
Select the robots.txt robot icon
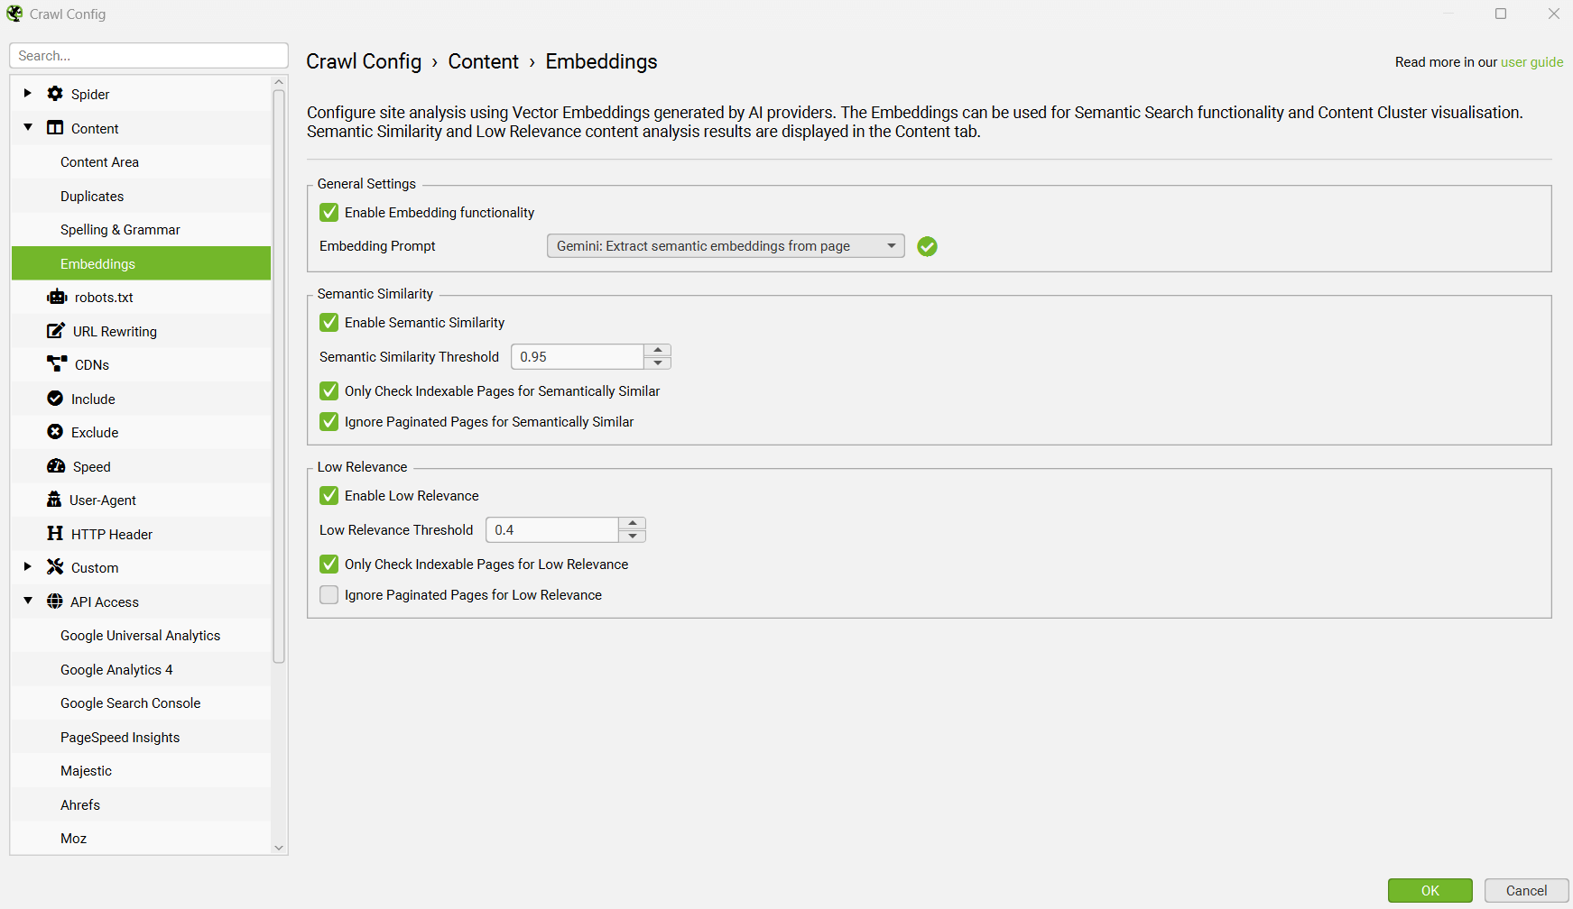coord(57,298)
